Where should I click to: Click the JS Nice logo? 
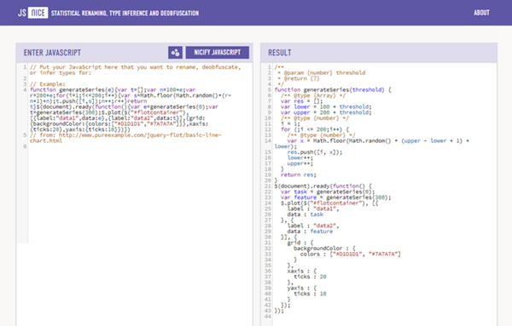pyautogui.click(x=33, y=13)
